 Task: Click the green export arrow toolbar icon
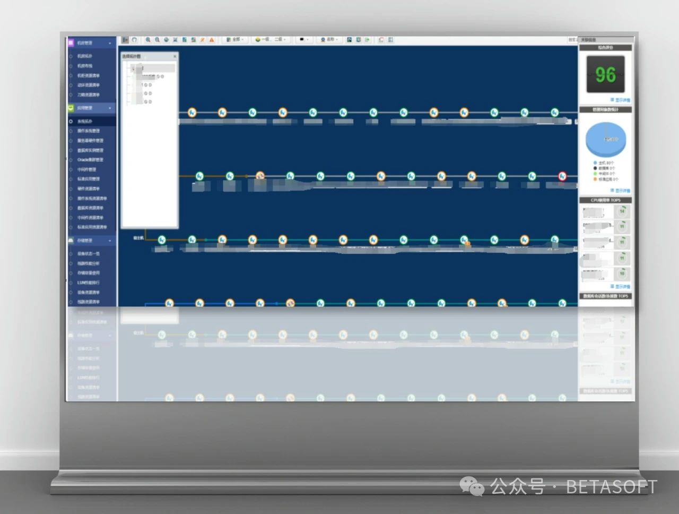[x=367, y=40]
